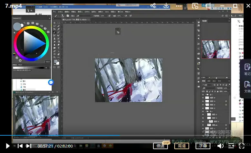Image resolution: width=251 pixels, height=153 pixels.
Task: Play the paused video
Action: tap(8, 146)
